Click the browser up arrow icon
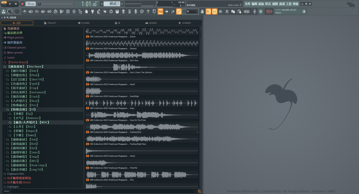This screenshot has width=359, height=194. [5, 17]
